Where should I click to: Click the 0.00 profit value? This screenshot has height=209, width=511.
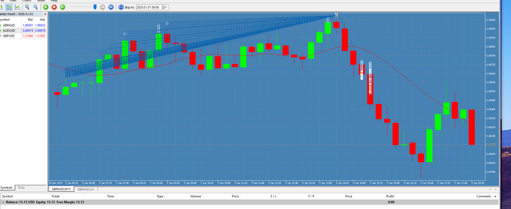391,202
